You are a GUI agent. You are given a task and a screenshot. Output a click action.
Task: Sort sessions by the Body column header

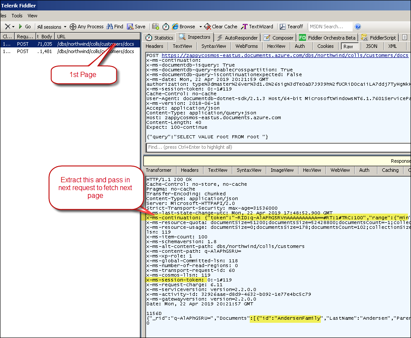click(45, 37)
